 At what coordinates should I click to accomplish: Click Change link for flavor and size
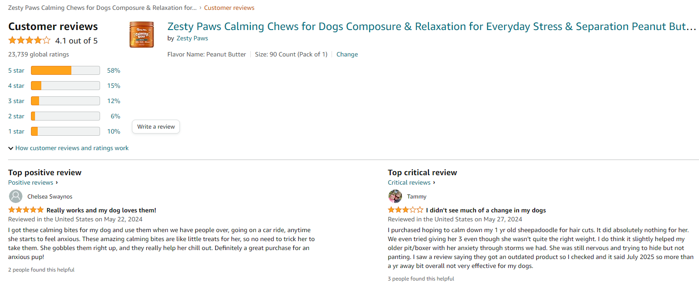[x=347, y=54]
